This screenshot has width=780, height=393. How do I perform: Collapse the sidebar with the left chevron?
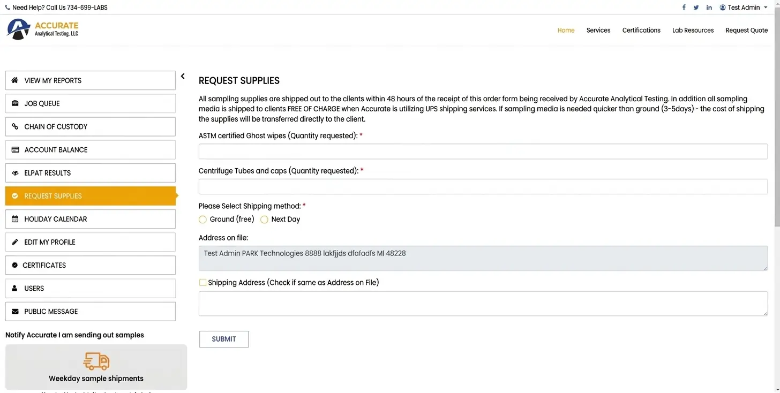tap(183, 77)
